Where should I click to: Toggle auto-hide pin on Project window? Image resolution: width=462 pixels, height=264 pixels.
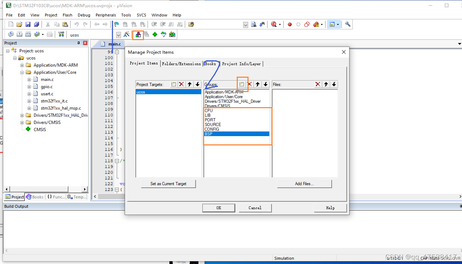coord(78,43)
